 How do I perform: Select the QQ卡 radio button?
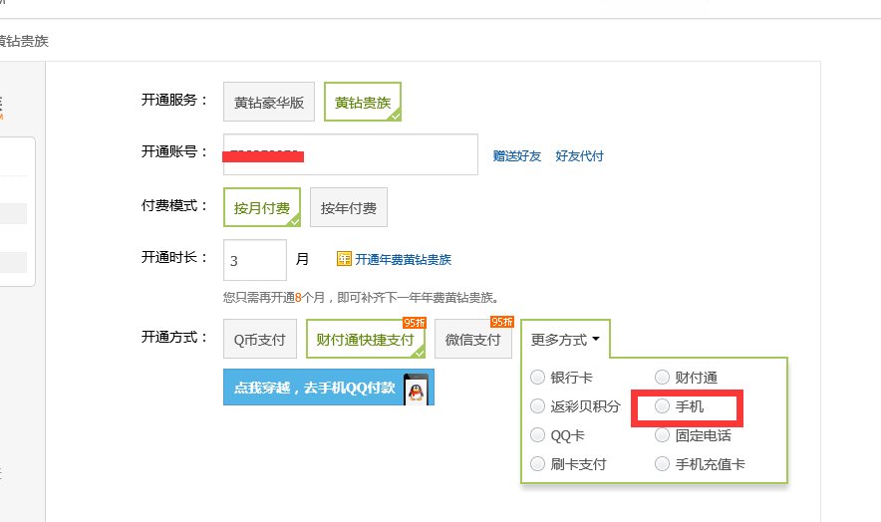(538, 435)
